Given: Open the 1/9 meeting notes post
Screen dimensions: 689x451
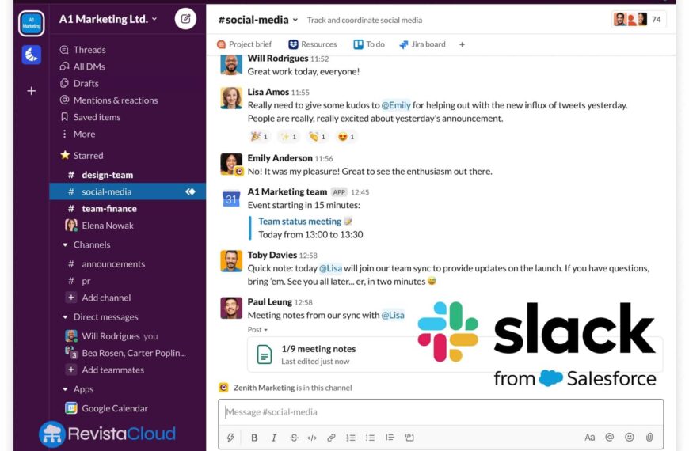Looking at the screenshot, I should tap(455, 354).
